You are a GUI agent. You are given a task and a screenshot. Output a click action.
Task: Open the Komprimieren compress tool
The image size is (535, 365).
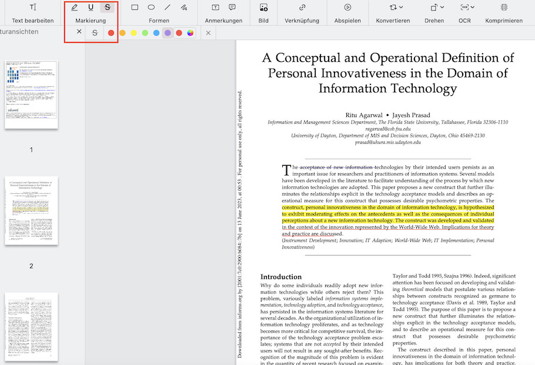coord(504,8)
